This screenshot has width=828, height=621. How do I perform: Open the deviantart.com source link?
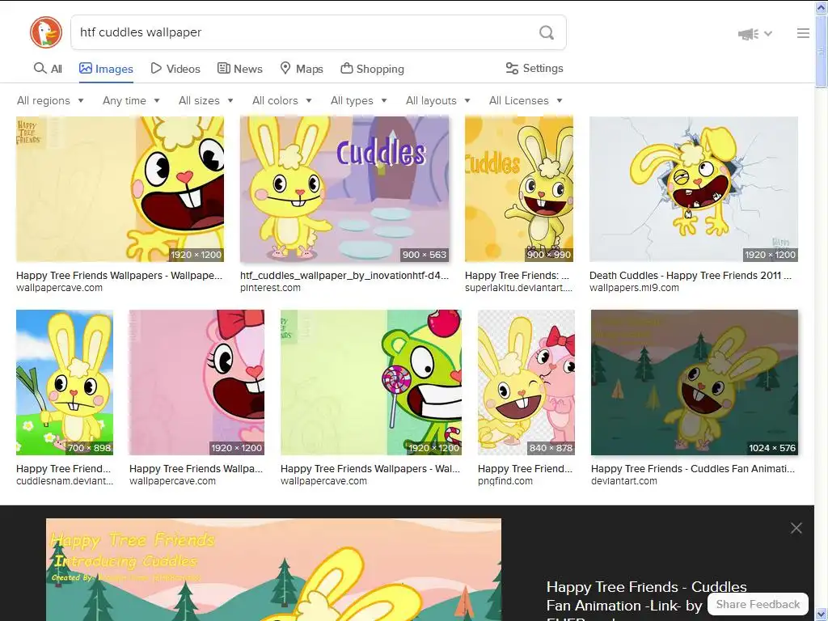624,481
